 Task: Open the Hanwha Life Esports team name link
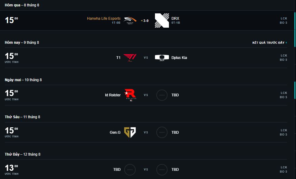tap(103, 18)
